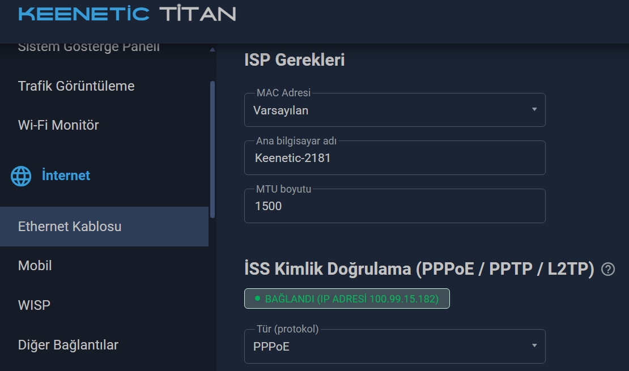Go to Wi-Fi Monitör page
The height and width of the screenshot is (371, 629).
(58, 125)
